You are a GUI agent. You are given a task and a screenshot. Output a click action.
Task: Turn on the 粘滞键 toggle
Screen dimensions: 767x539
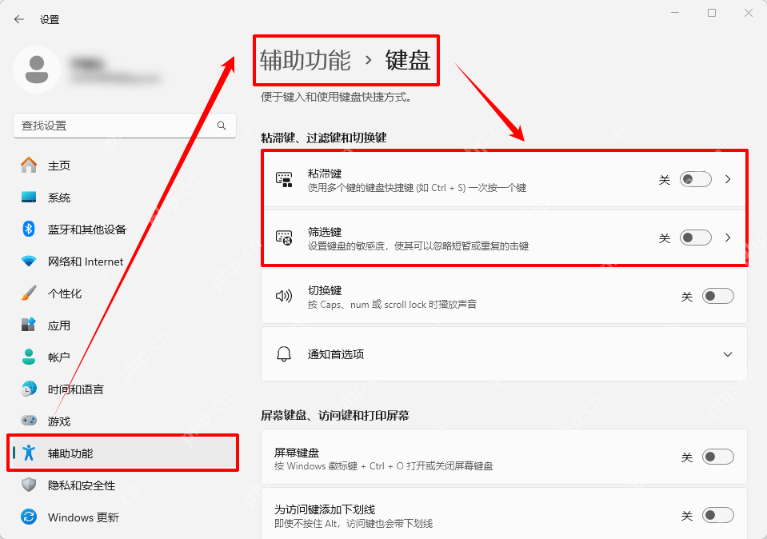(696, 179)
